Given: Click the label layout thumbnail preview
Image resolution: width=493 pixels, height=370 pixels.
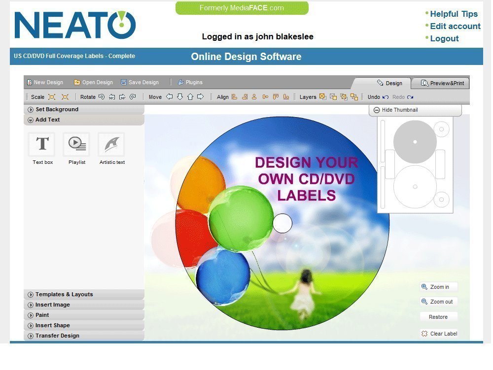Looking at the screenshot, I should [415, 165].
